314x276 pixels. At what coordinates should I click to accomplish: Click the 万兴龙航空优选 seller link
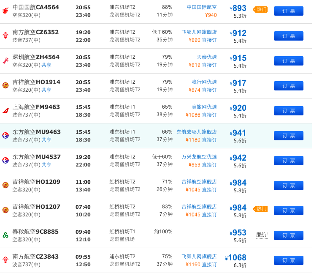[x=199, y=157]
